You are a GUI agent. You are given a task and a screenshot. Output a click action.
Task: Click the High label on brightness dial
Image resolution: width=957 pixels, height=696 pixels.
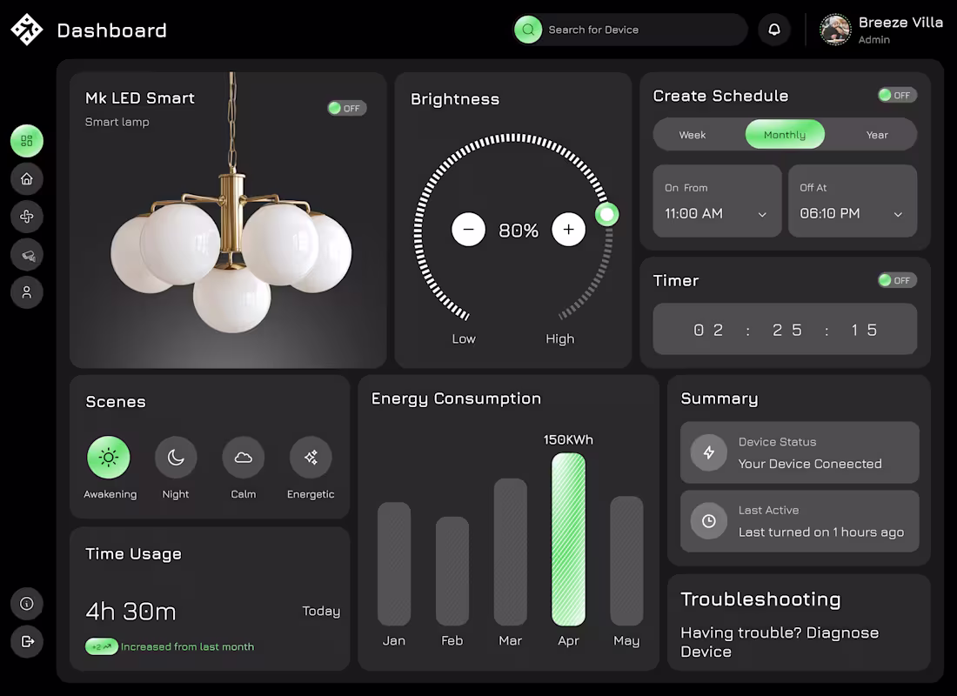point(559,338)
